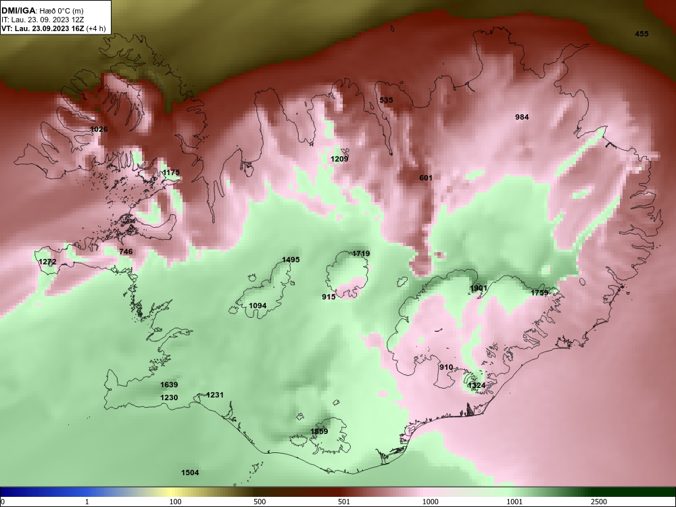Click the map value 1175
Image resolution: width=676 pixels, height=507 pixels.
pyautogui.click(x=171, y=172)
